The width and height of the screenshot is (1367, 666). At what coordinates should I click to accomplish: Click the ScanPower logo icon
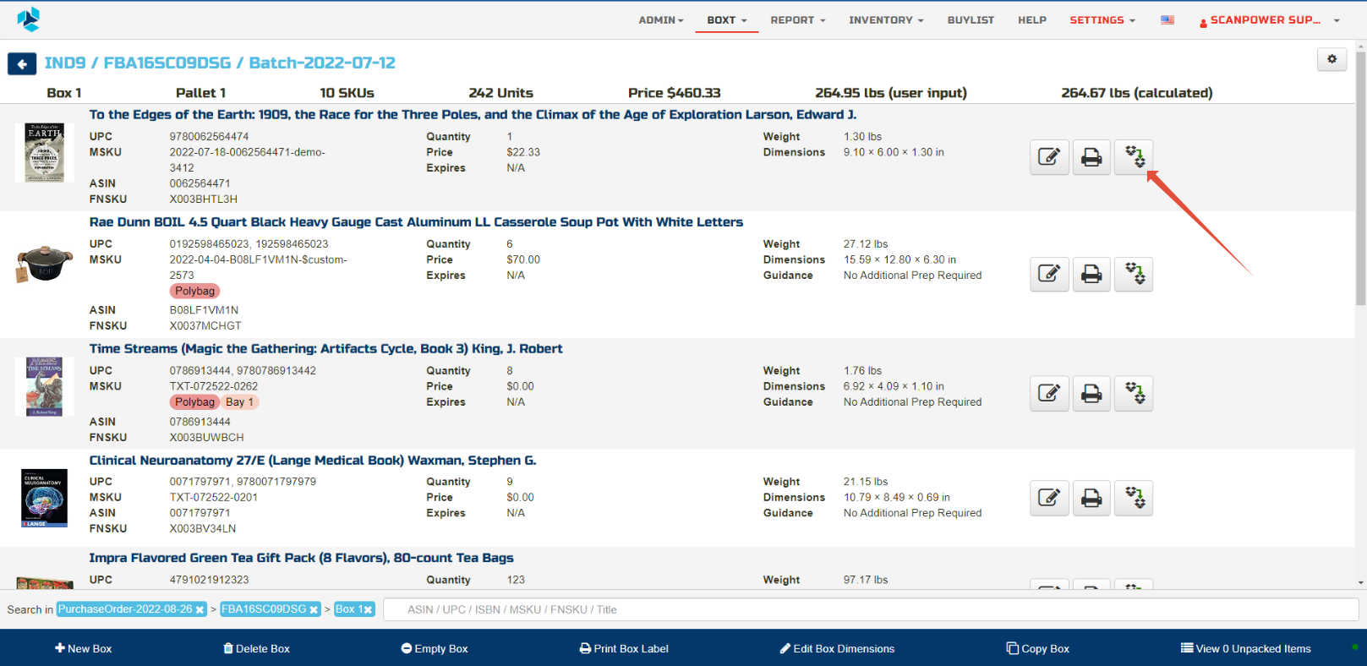pyautogui.click(x=29, y=19)
